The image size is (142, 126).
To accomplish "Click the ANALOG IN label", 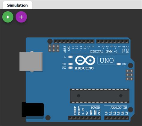I will [x=119, y=108].
